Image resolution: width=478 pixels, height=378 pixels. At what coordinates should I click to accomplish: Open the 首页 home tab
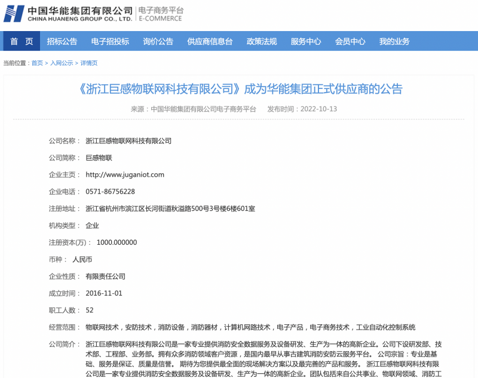pyautogui.click(x=22, y=41)
